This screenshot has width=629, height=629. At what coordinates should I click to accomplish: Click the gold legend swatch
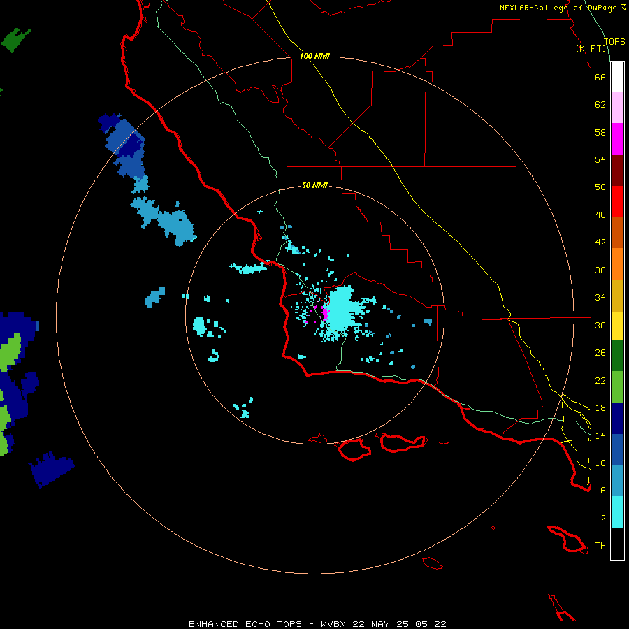coord(617,296)
